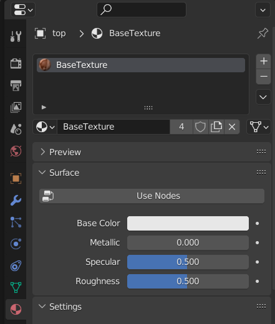Expand the slot list filter triangle
Screen dimensions: 275x324
tap(44, 107)
